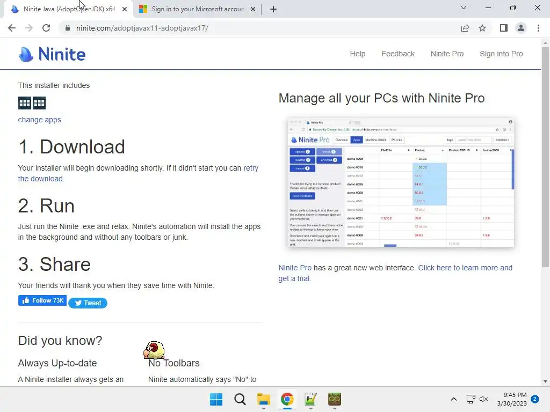Click the network tray icon
This screenshot has width=550, height=412.
(471, 399)
